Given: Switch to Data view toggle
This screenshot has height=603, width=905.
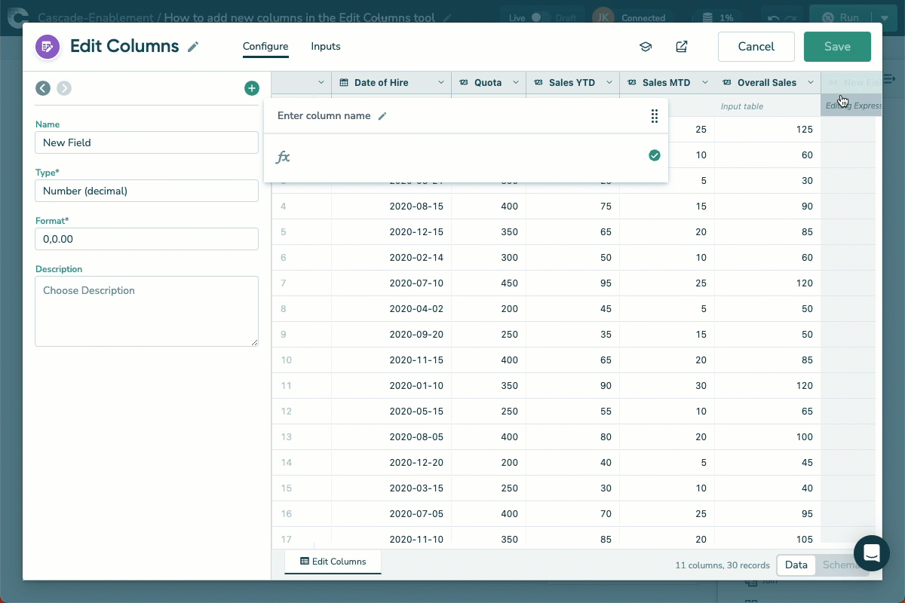Looking at the screenshot, I should pyautogui.click(x=796, y=565).
